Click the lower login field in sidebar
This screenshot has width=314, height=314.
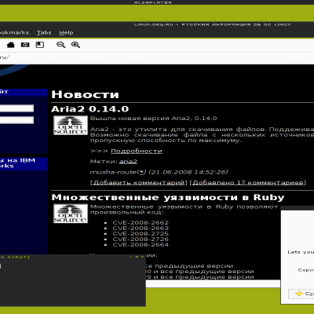pos(16,120)
